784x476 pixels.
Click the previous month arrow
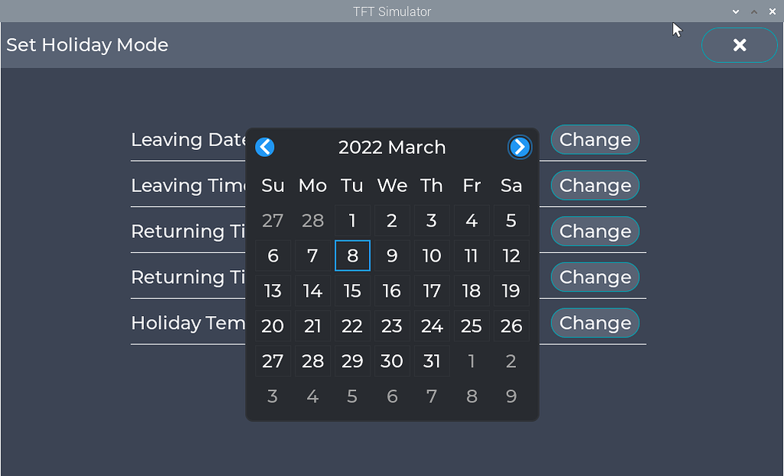click(264, 147)
